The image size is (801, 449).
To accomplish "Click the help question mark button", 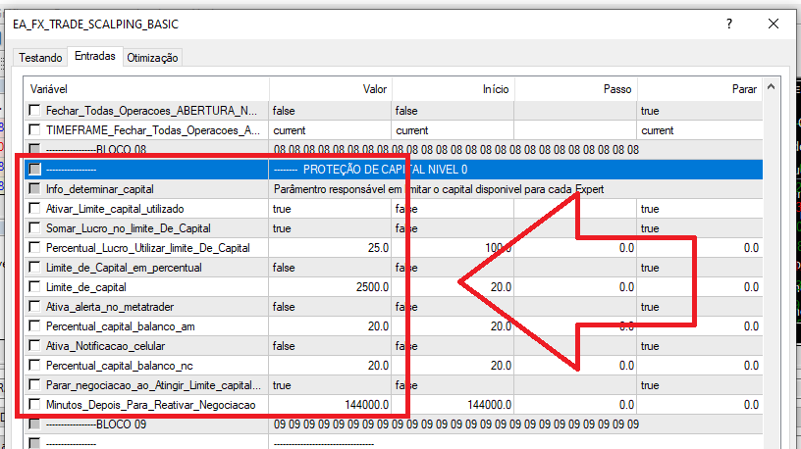I will click(729, 23).
